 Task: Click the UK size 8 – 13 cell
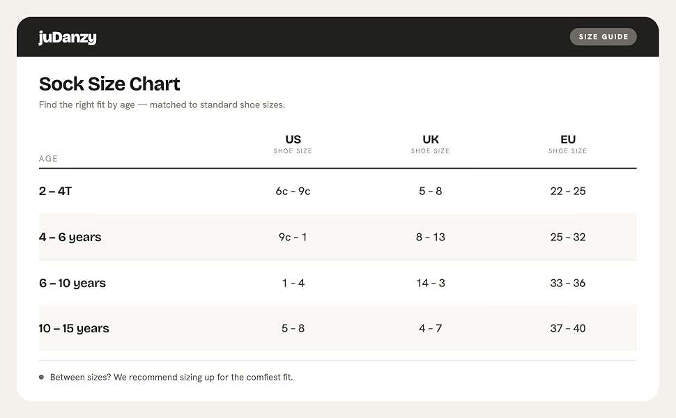(430, 237)
